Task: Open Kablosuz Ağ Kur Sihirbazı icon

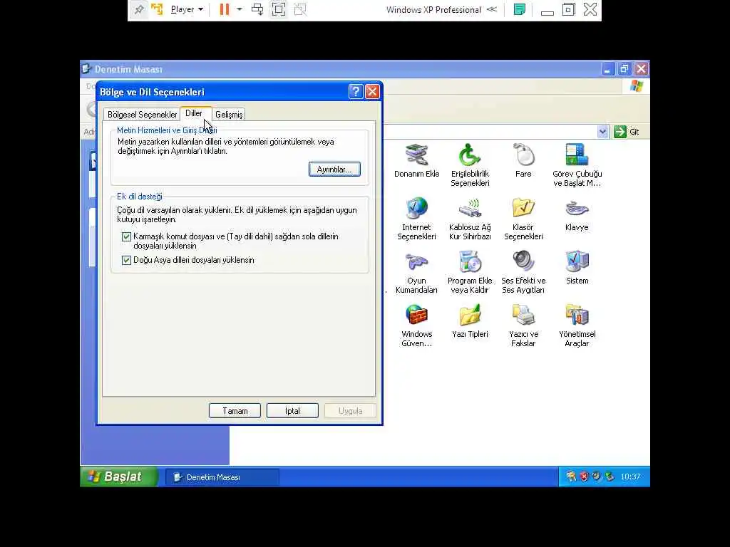Action: 470,219
